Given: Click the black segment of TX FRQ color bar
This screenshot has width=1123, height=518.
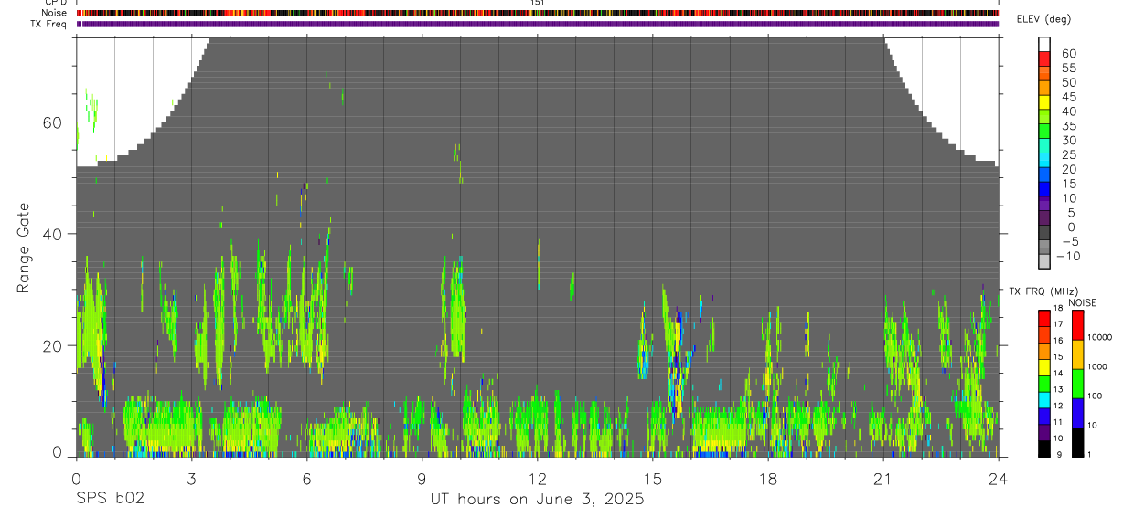Looking at the screenshot, I should 1044,449.
